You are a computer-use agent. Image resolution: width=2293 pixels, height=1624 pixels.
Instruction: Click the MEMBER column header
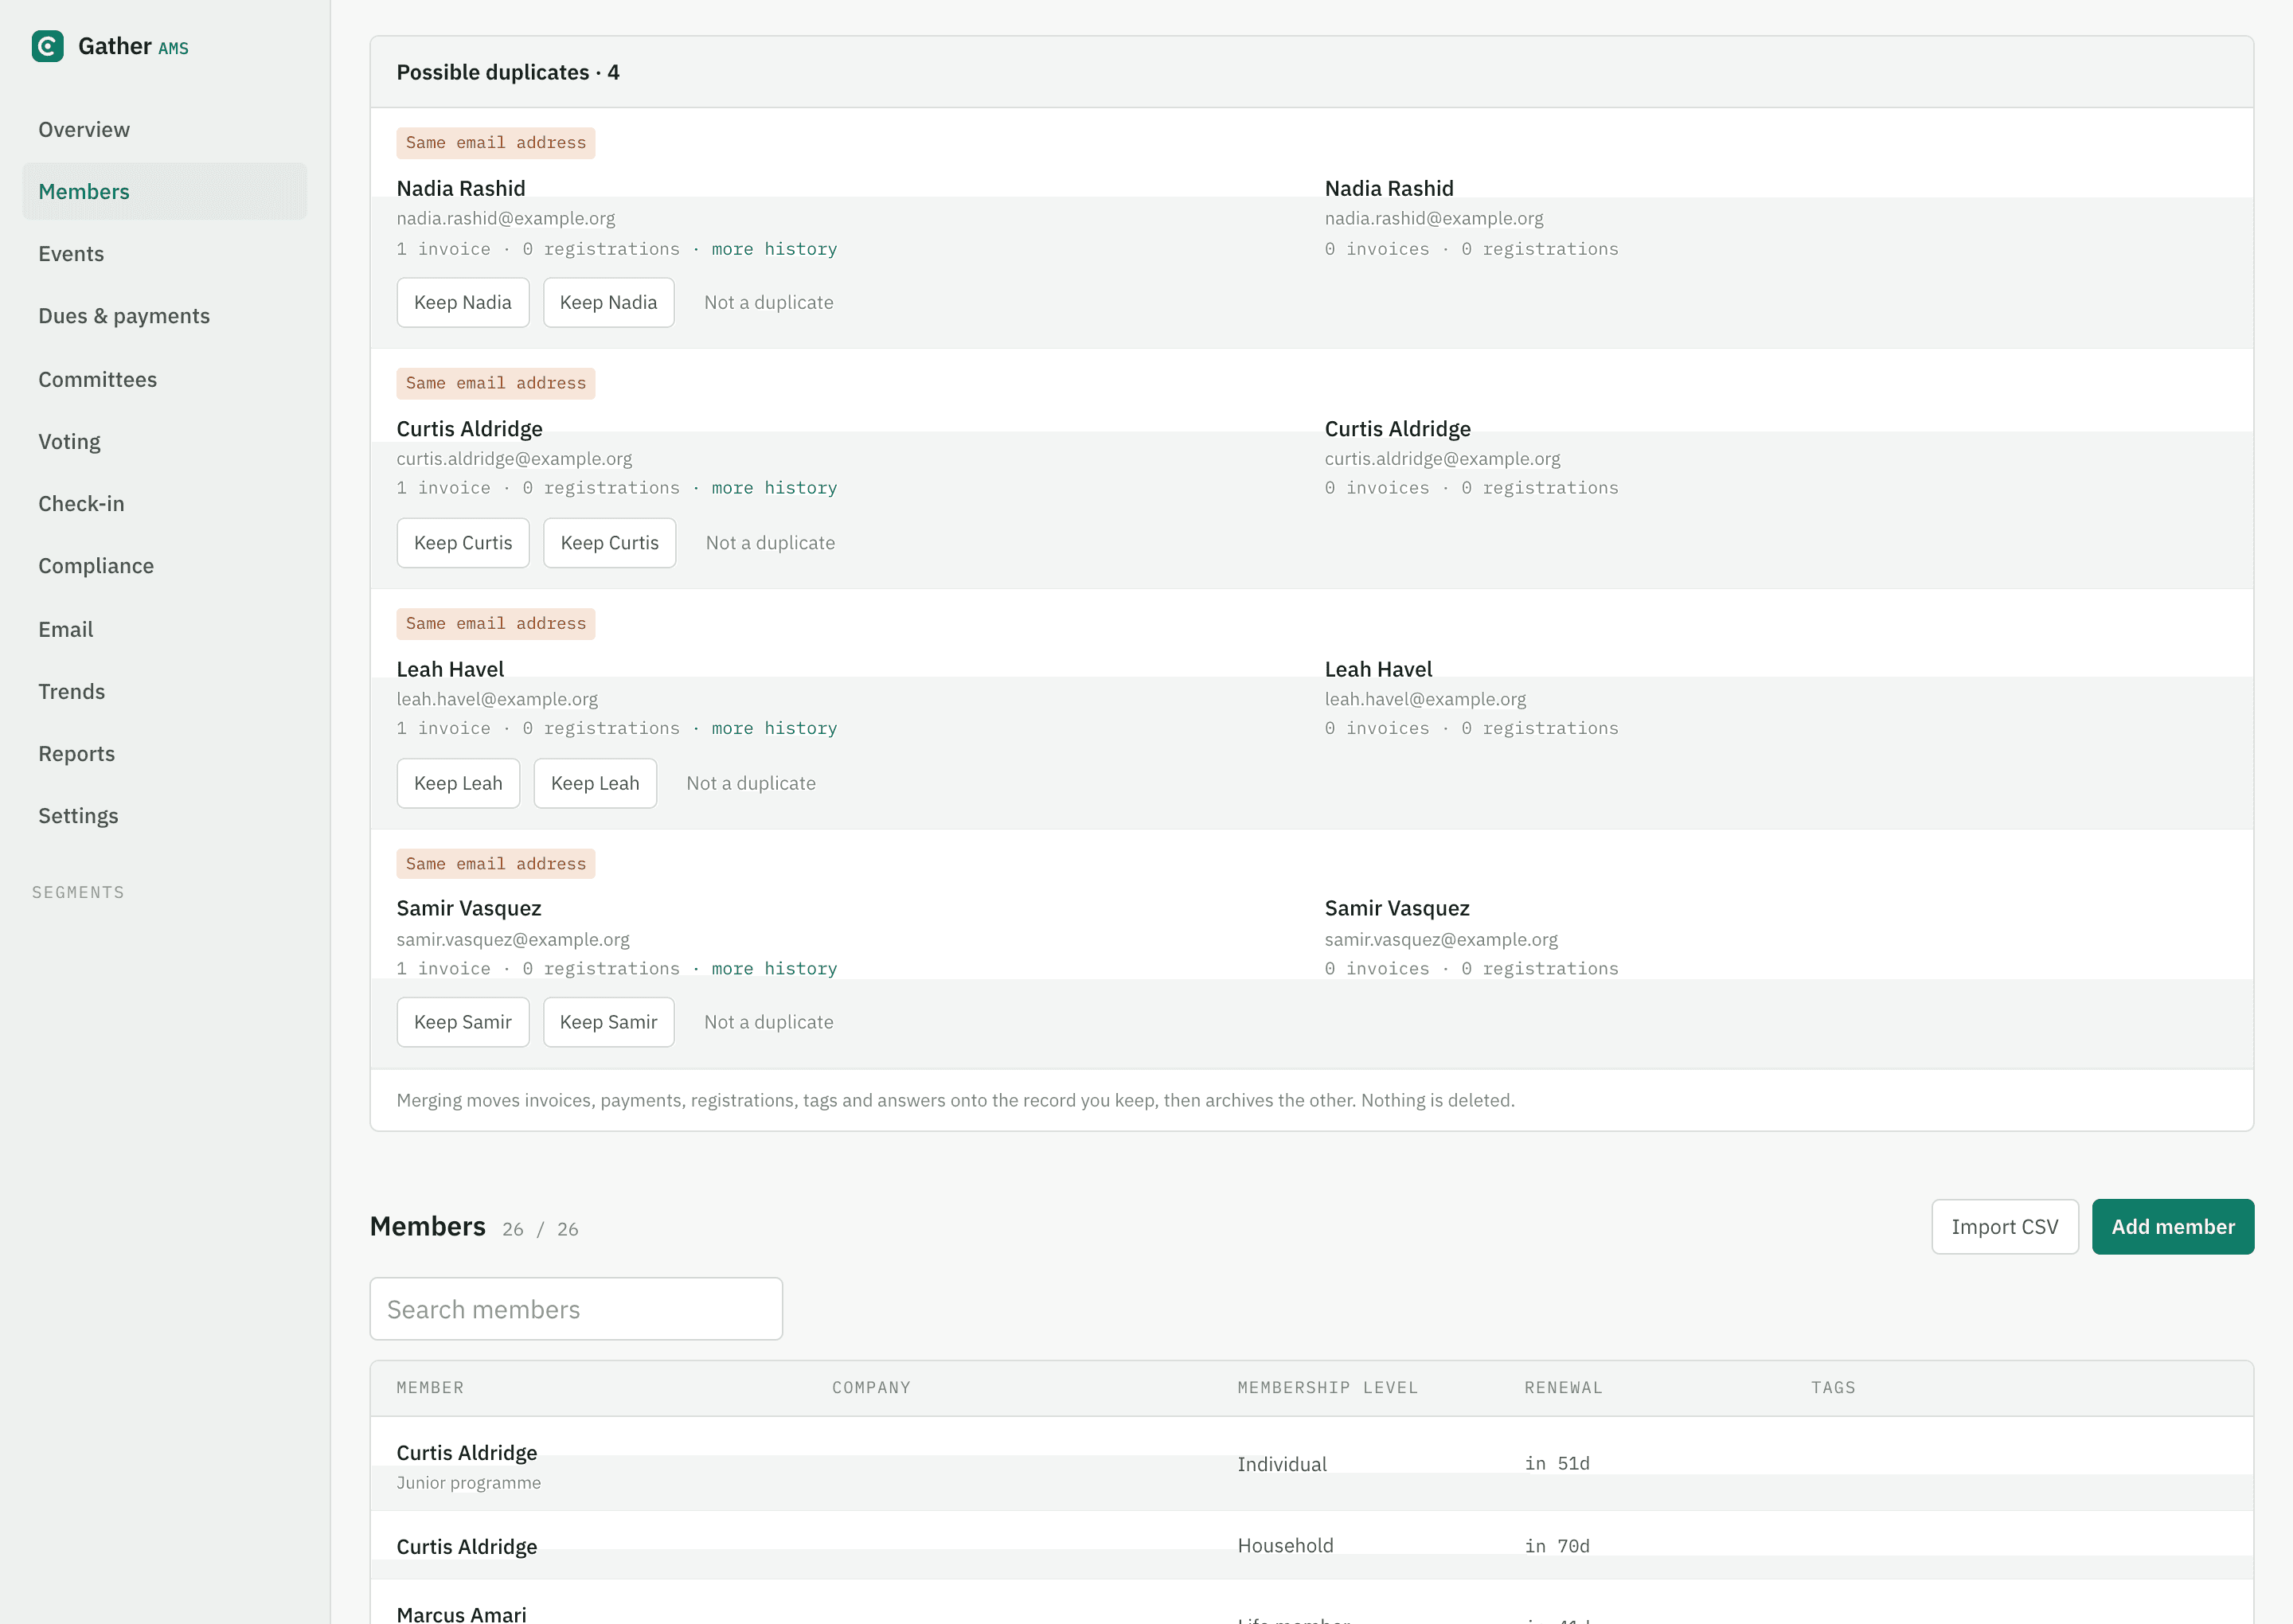coord(430,1388)
